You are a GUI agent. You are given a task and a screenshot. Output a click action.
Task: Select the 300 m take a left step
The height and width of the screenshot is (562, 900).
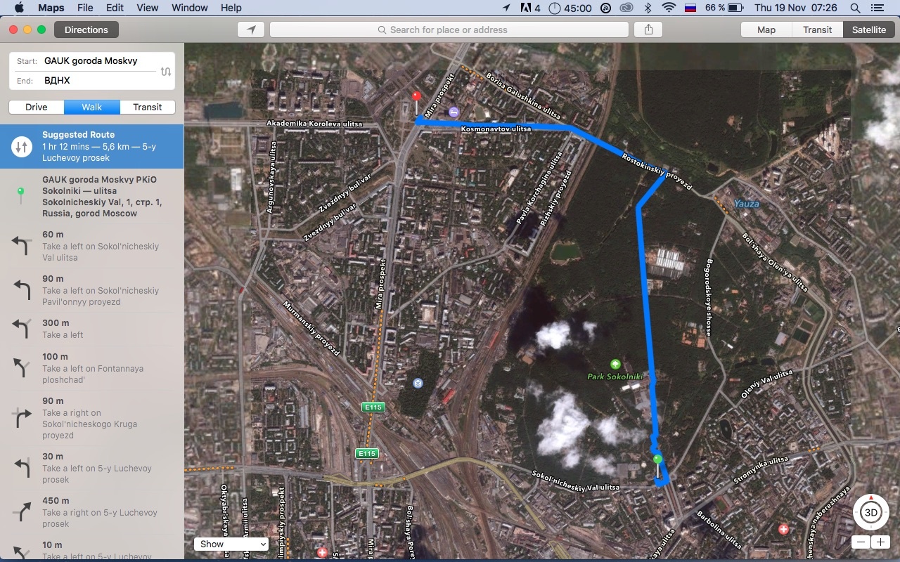click(91, 329)
